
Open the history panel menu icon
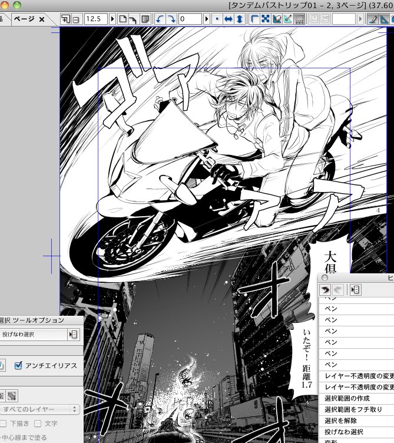pos(355,290)
